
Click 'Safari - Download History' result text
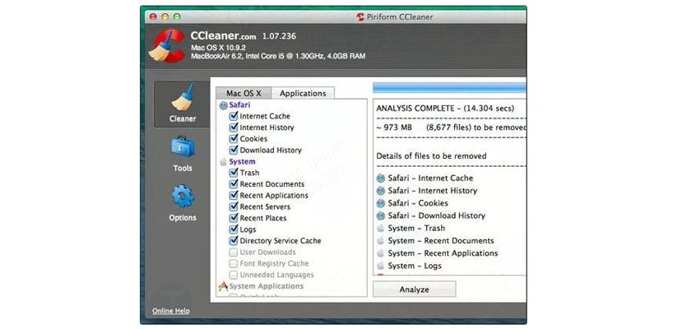coord(436,215)
